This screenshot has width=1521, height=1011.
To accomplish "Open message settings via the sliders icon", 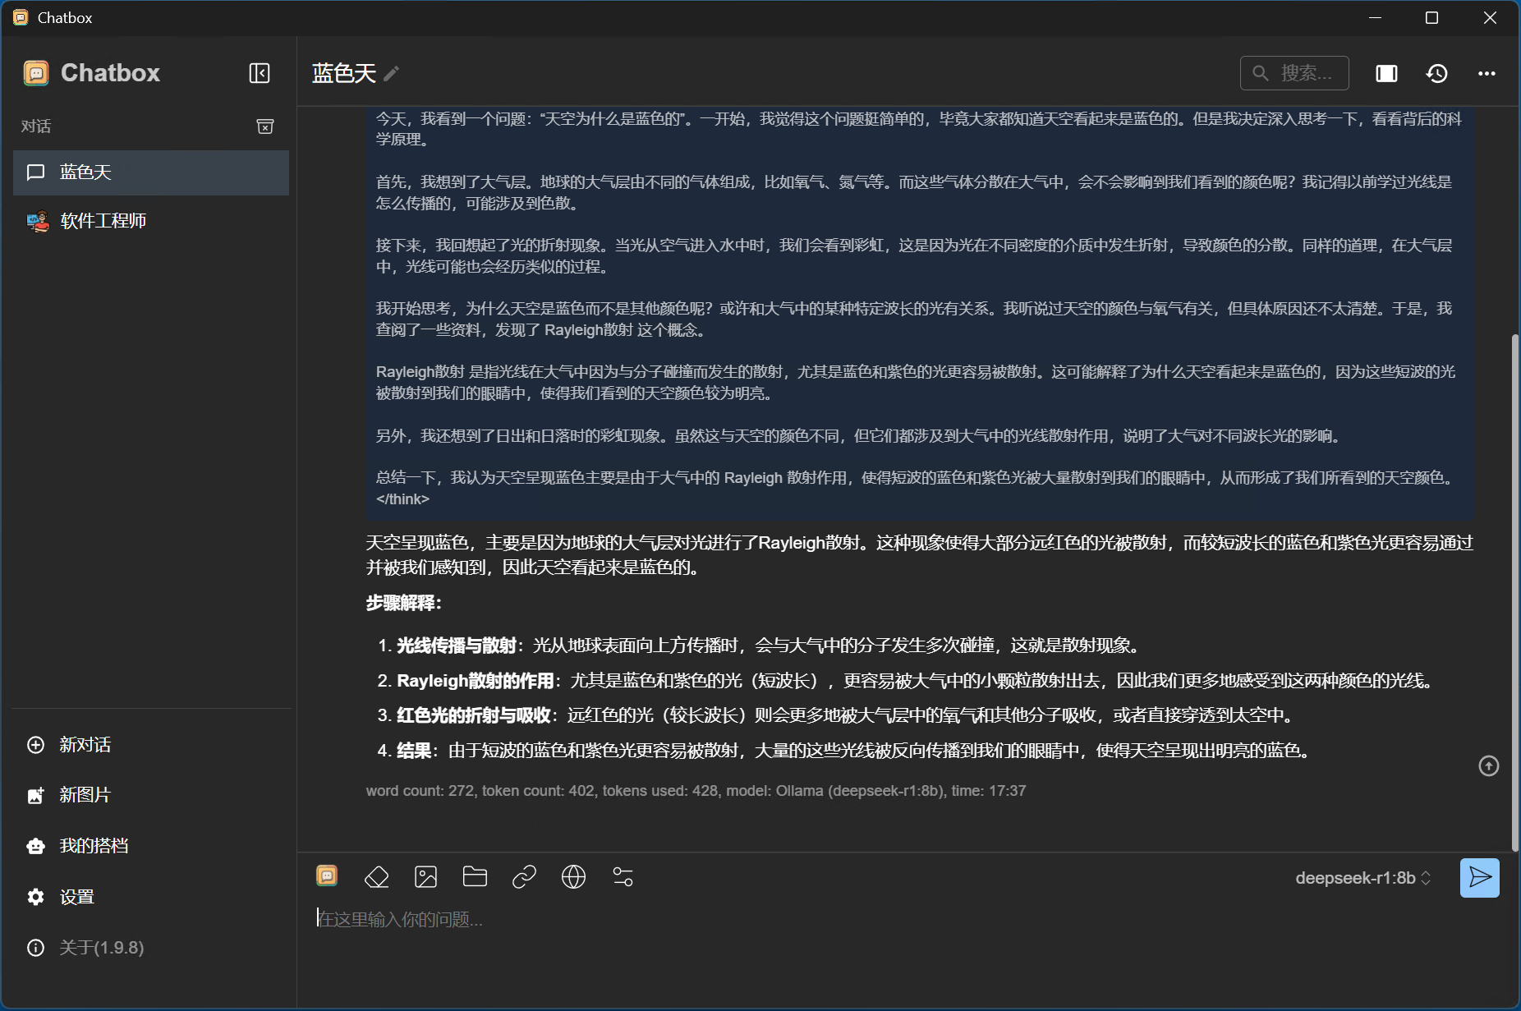I will [623, 876].
